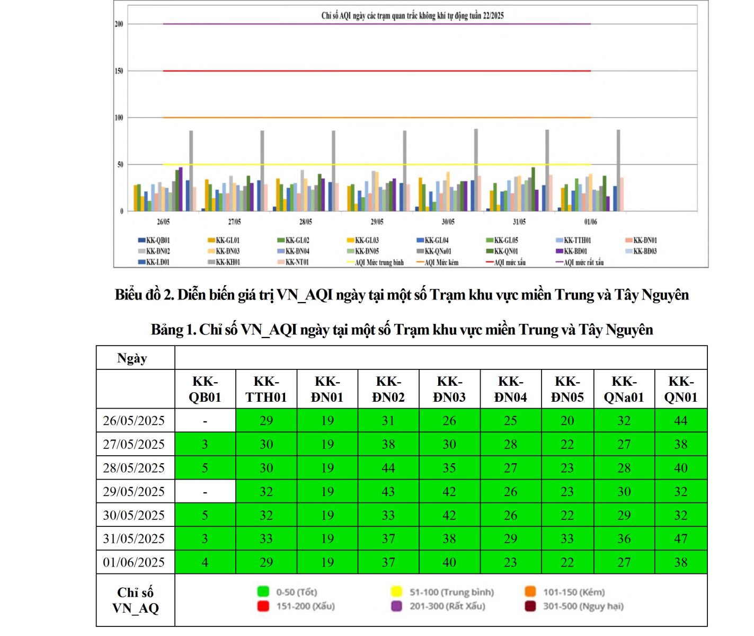Select the KK-BD01 legend entry in chart
754x636 pixels.
575,251
